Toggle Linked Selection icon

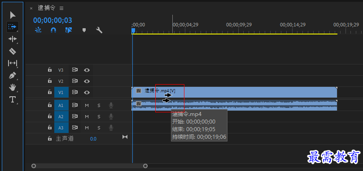(x=69, y=30)
